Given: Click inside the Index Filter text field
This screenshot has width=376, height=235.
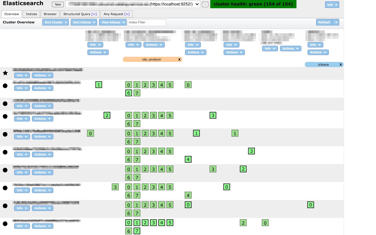Looking at the screenshot, I should tap(147, 22).
